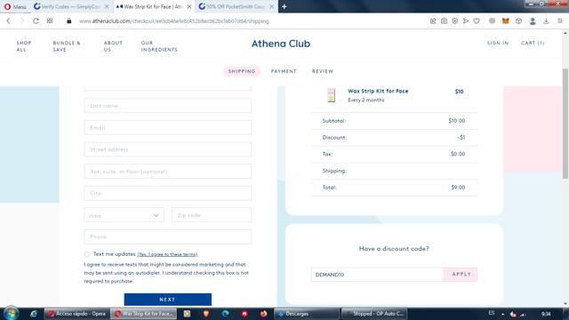
Task: Click the padlock site security icon
Action: [x=69, y=21]
